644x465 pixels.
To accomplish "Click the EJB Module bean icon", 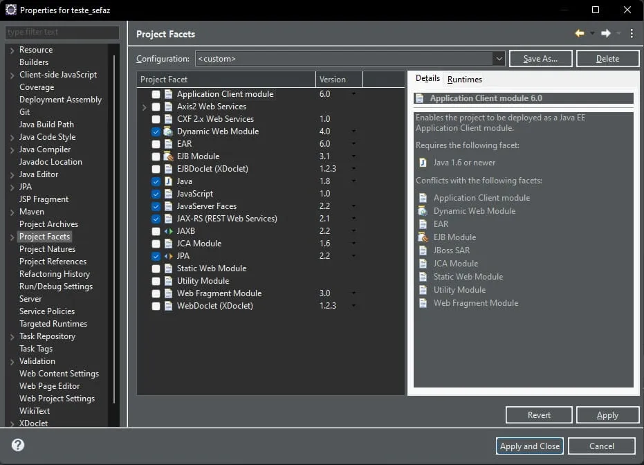I will pos(168,156).
